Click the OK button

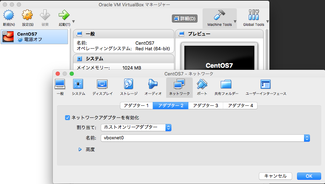pyautogui.click(x=309, y=176)
